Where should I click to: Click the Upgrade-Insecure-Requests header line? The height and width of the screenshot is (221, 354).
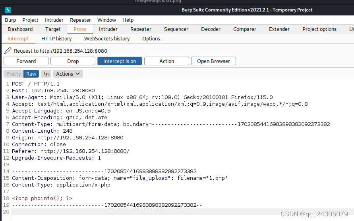(x=56, y=158)
